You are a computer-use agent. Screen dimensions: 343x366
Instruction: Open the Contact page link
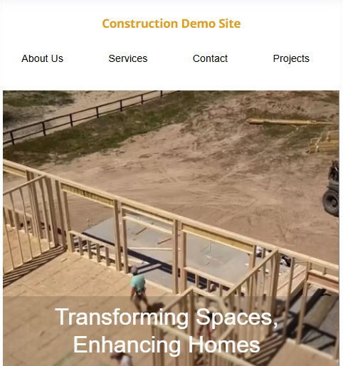[x=210, y=58]
